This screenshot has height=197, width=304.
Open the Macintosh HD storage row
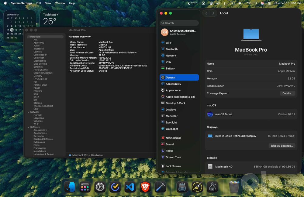pyautogui.click(x=251, y=167)
